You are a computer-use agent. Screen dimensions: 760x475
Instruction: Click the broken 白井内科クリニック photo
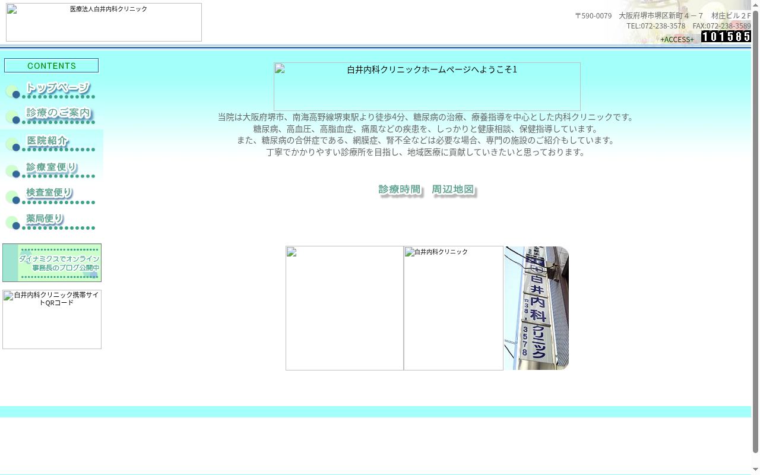click(x=454, y=308)
